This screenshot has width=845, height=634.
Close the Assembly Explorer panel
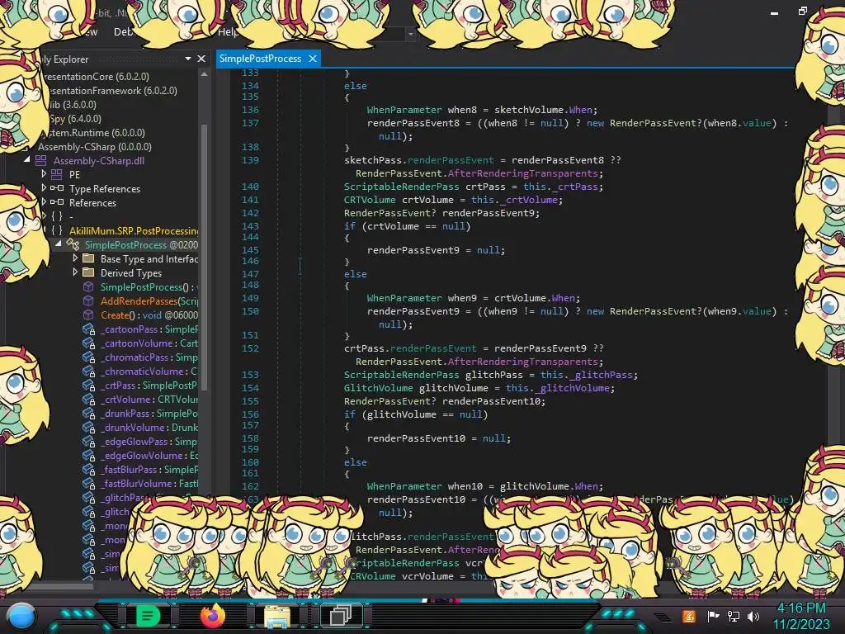click(x=201, y=59)
